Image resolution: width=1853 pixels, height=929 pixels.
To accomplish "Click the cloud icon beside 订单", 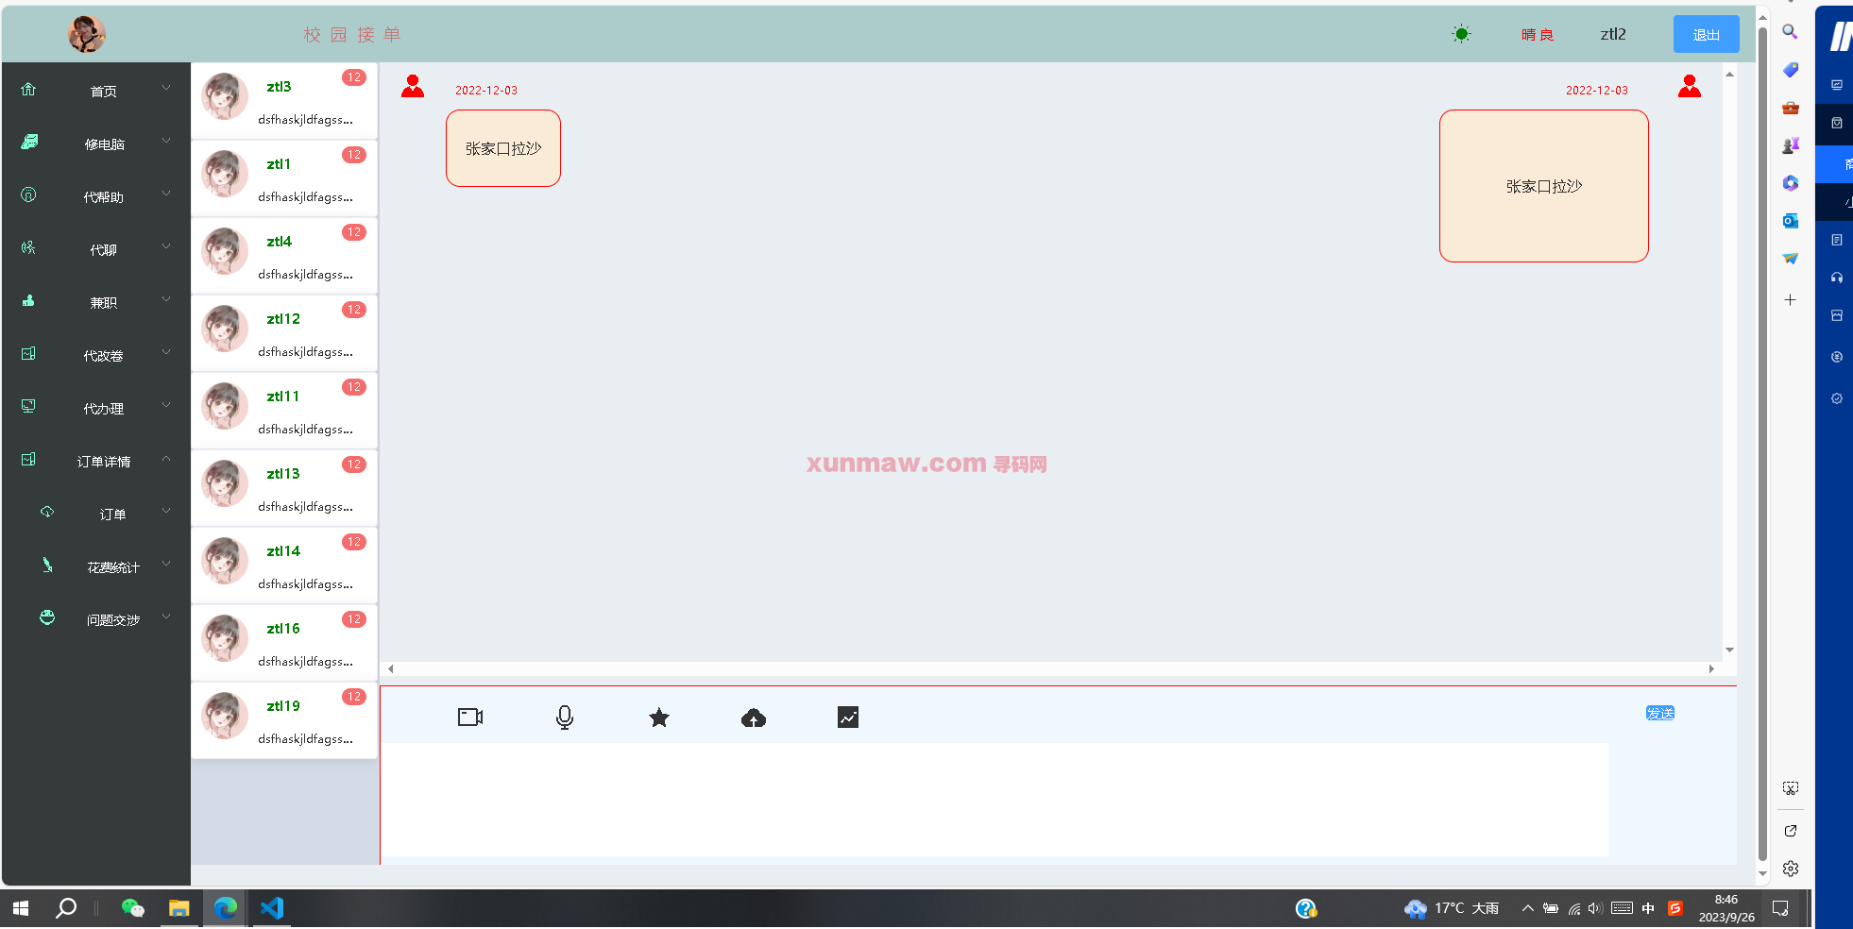I will point(47,512).
